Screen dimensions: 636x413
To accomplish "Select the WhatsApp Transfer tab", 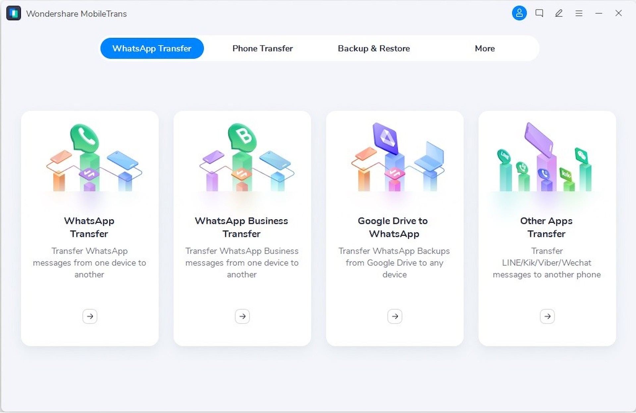I will point(152,48).
